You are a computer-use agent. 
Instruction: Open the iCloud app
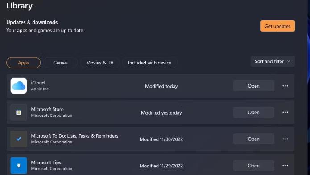pos(254,86)
